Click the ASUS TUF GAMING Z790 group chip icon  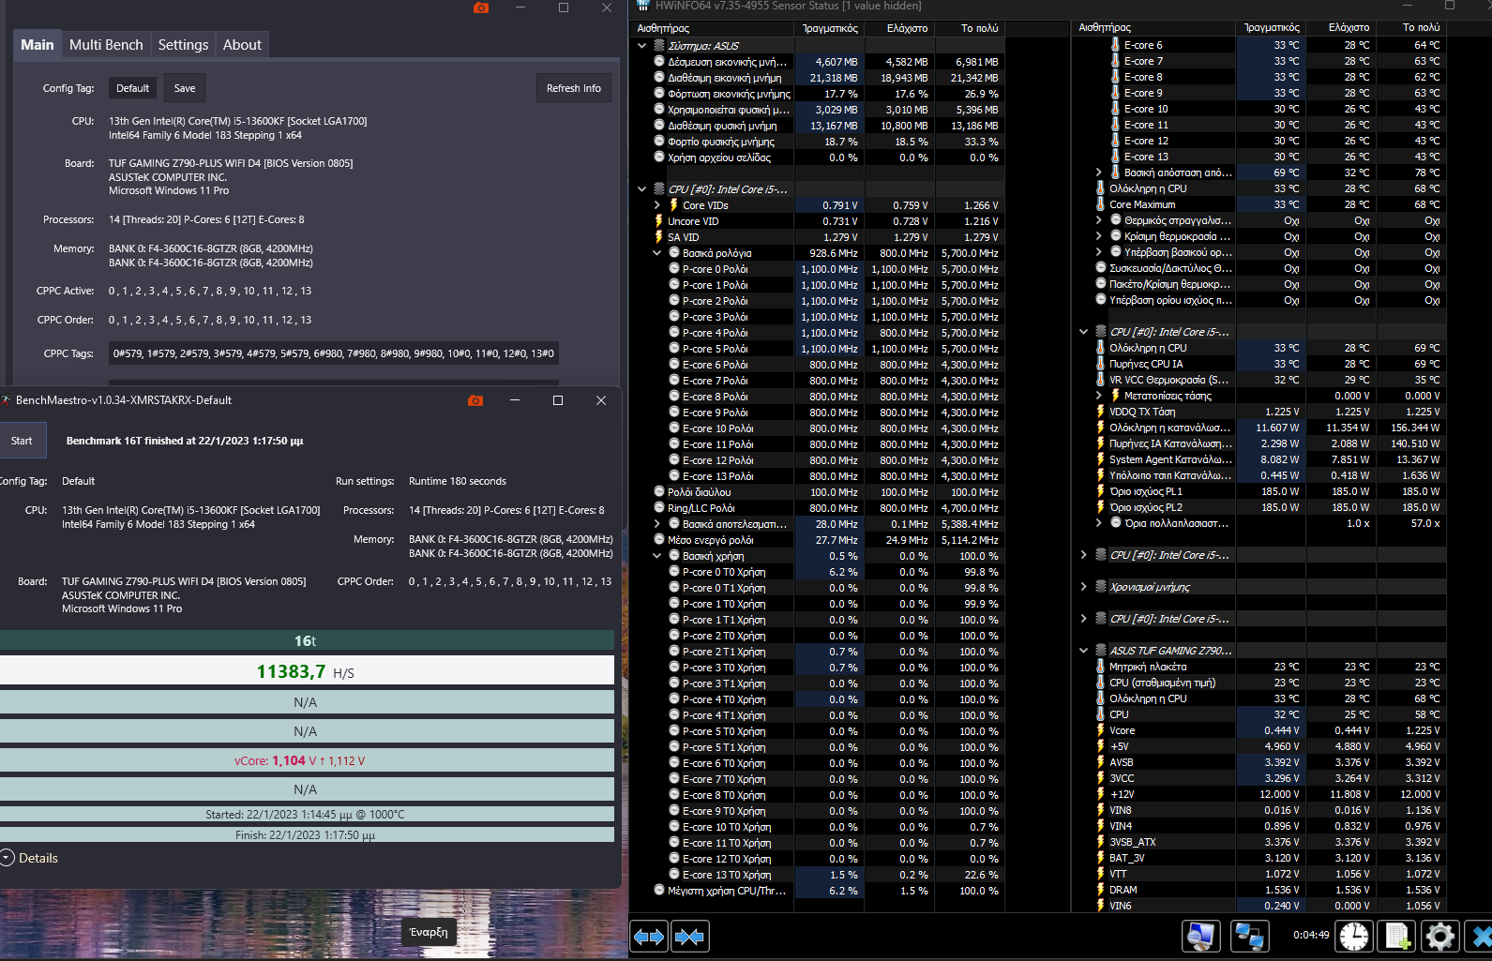point(1100,651)
